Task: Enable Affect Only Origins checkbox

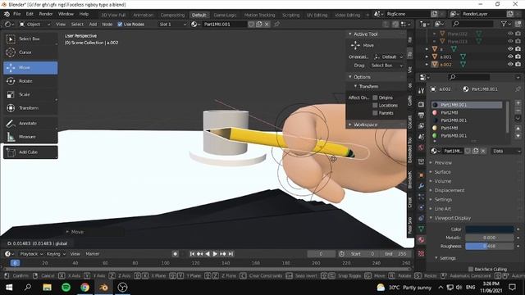Action: click(375, 98)
